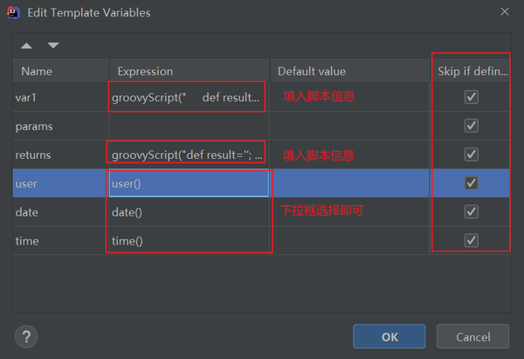Click the move up arrow icon
This screenshot has height=359, width=524.
26,45
